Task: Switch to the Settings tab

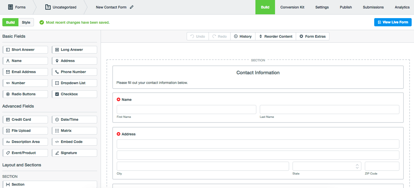Action: [x=322, y=7]
